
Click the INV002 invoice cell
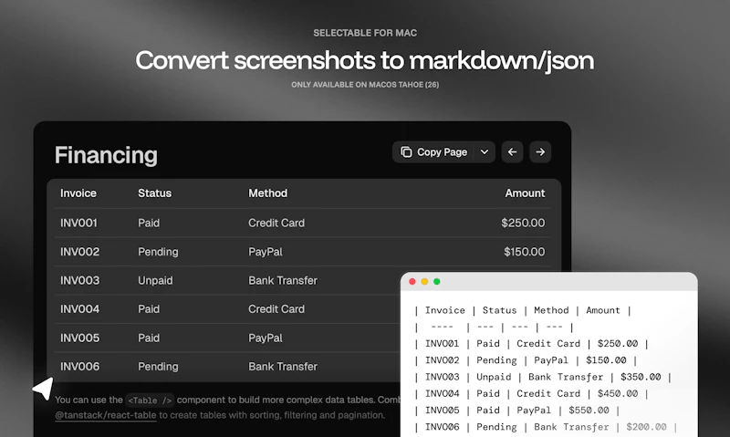coord(79,252)
